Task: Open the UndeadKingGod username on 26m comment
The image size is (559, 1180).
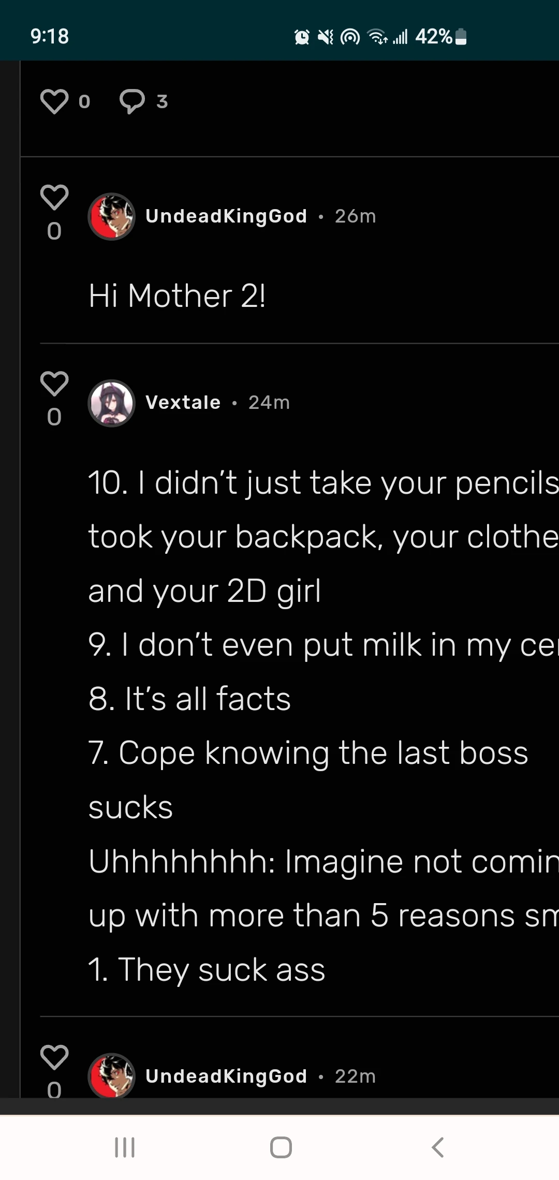Action: click(x=226, y=216)
